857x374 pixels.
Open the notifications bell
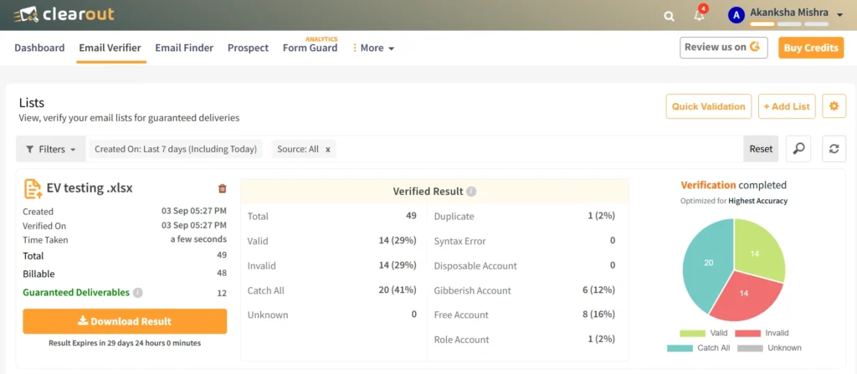click(x=699, y=15)
